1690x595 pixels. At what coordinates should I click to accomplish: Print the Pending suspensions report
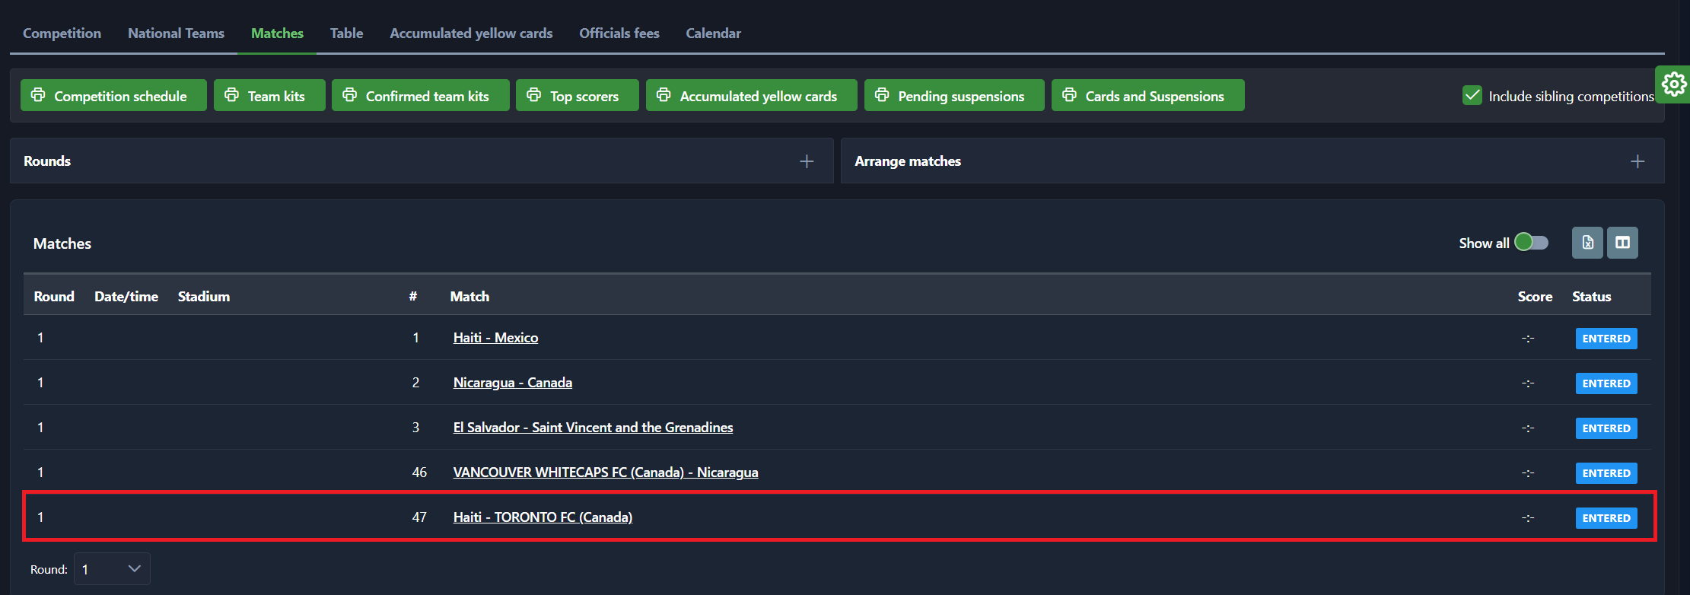pos(953,96)
